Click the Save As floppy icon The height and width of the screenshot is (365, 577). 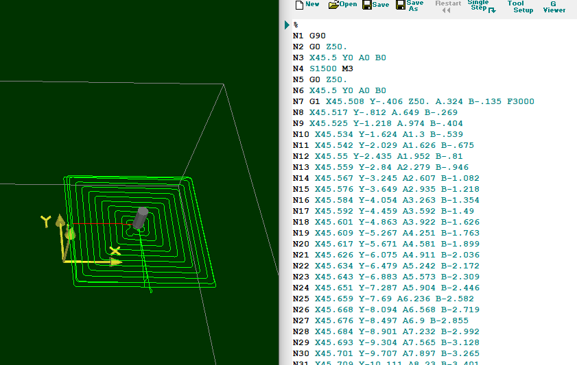tap(399, 5)
